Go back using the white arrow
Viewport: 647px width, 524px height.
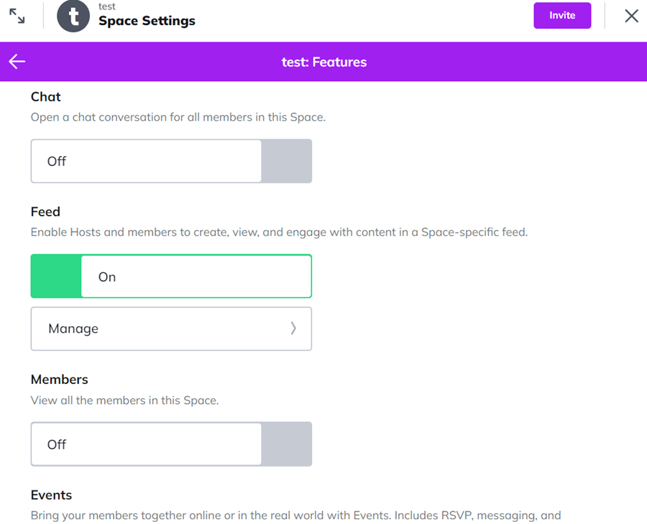click(17, 62)
